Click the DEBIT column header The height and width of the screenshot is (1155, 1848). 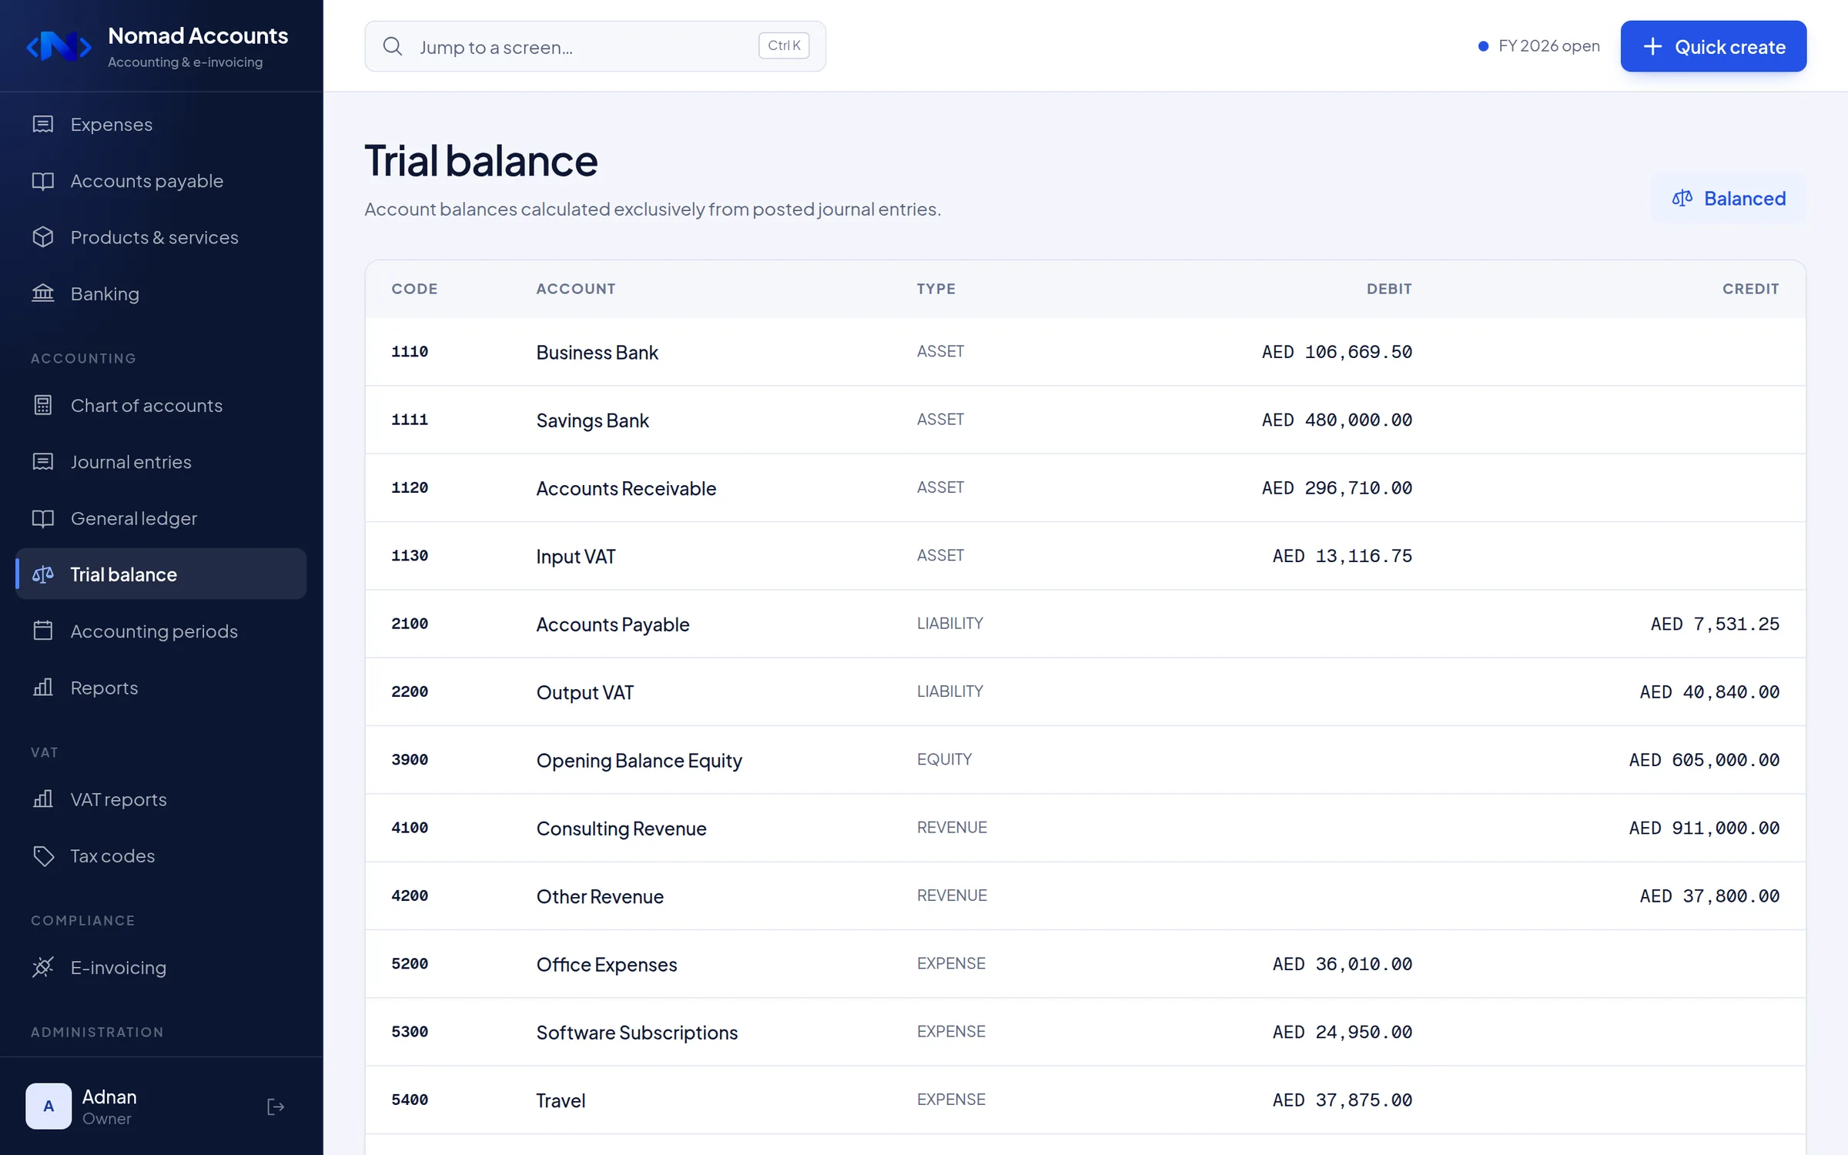pos(1389,289)
